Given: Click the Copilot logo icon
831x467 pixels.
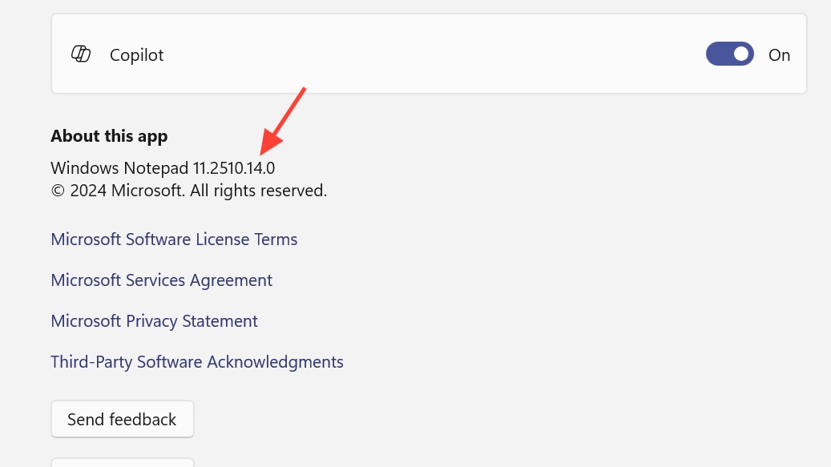Looking at the screenshot, I should coord(81,54).
